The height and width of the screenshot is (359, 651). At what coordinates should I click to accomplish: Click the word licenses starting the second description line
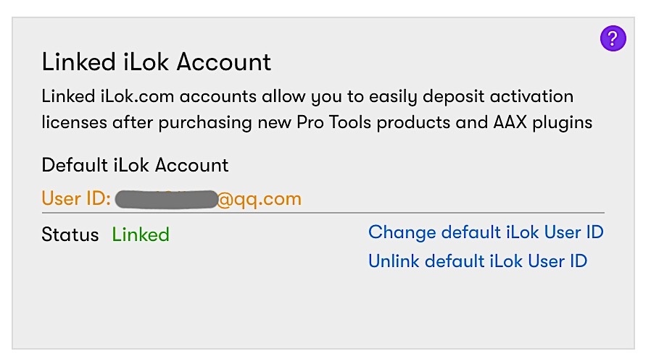tap(75, 123)
